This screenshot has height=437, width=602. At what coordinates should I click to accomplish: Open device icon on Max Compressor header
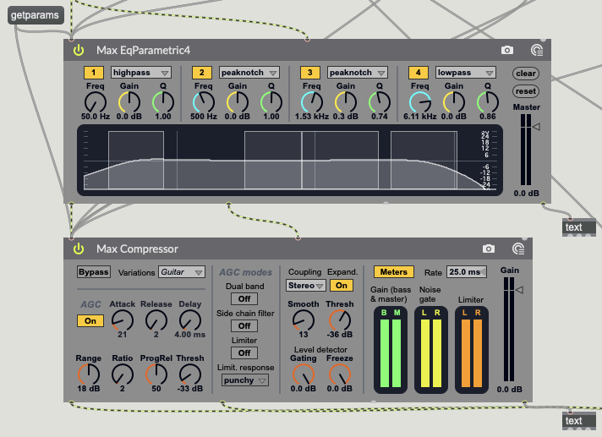click(517, 249)
